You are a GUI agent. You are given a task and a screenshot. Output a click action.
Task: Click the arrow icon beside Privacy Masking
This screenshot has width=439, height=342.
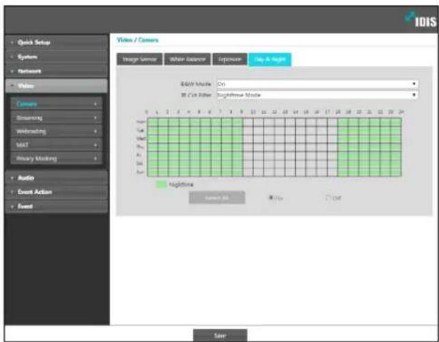(96, 158)
